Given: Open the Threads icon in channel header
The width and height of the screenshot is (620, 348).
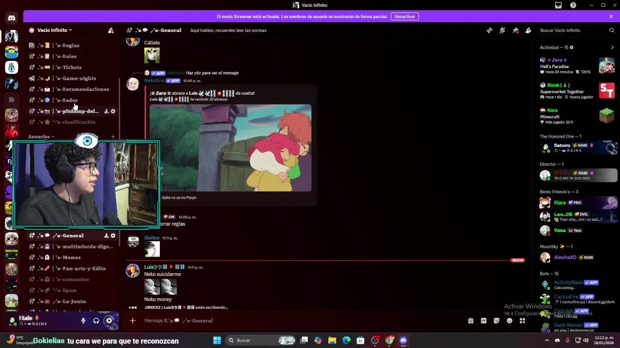Looking at the screenshot, I should tap(490, 30).
